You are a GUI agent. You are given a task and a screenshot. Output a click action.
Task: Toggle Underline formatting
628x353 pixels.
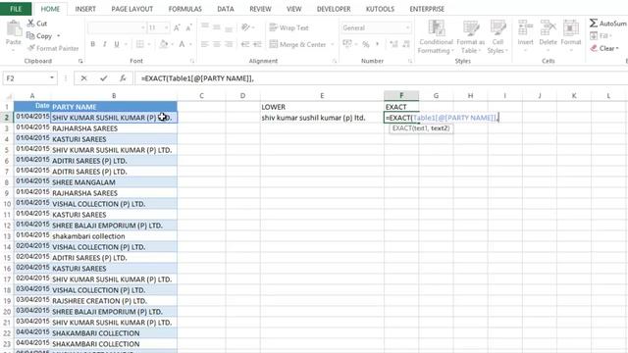[x=117, y=44]
